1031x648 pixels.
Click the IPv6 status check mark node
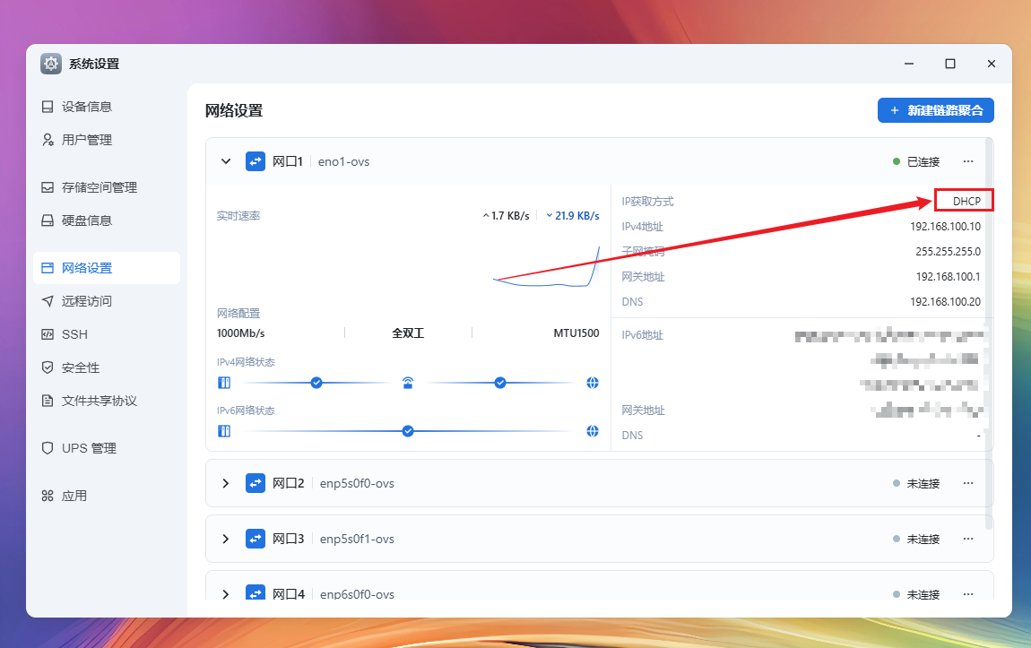(x=408, y=431)
